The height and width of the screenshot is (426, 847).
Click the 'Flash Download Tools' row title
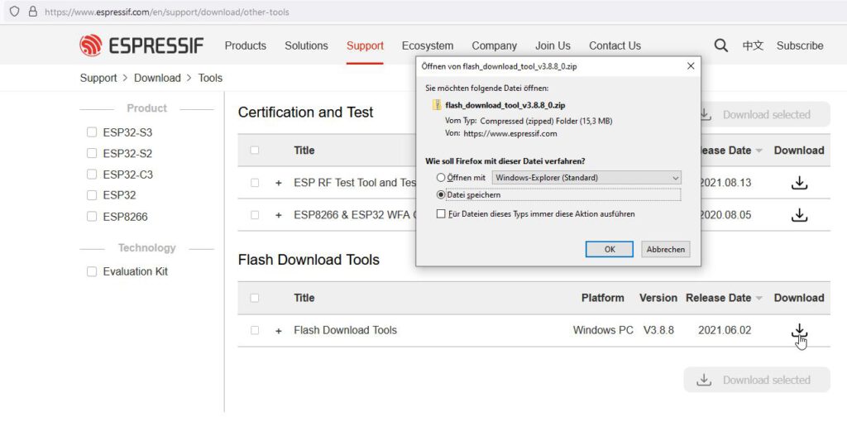click(x=345, y=330)
